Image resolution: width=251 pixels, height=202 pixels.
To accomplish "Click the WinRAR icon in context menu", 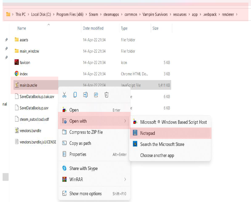I will click(x=64, y=179).
